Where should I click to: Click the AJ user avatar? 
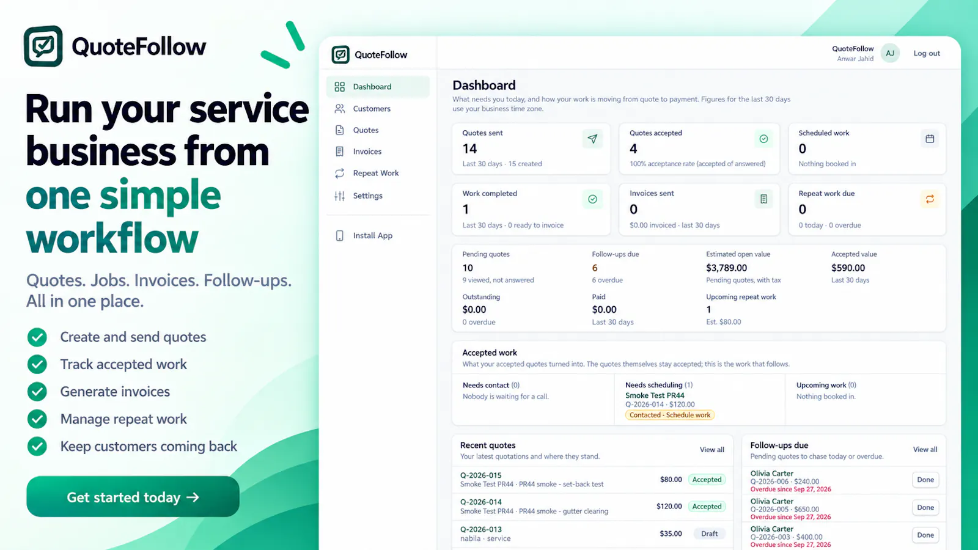click(890, 53)
